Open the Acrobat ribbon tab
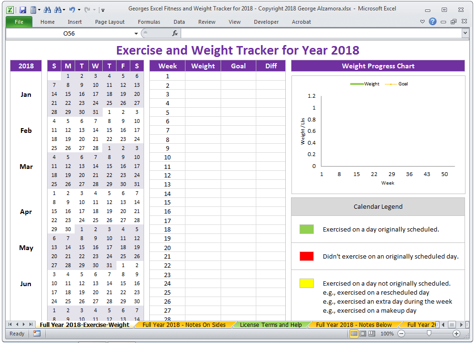This screenshot has height=344, width=475. click(x=301, y=22)
